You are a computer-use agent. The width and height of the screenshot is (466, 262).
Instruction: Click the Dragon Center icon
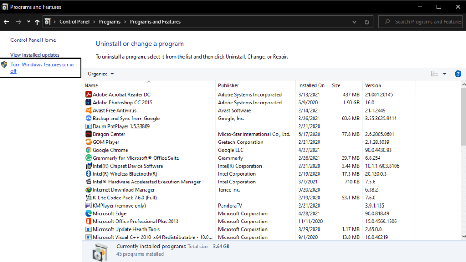(x=88, y=134)
